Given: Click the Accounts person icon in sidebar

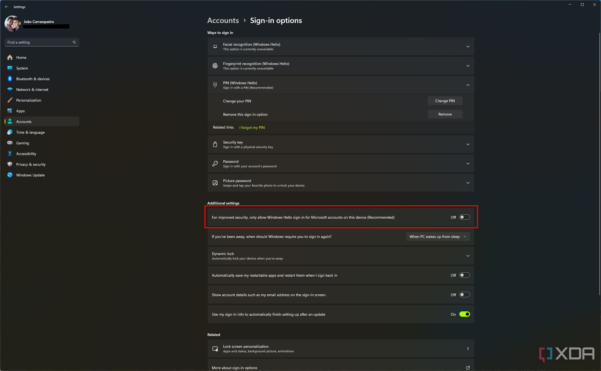Looking at the screenshot, I should [10, 121].
